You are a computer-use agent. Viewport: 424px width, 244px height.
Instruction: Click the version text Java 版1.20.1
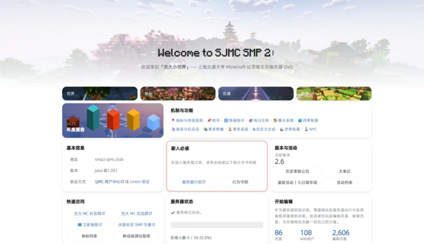tap(106, 171)
